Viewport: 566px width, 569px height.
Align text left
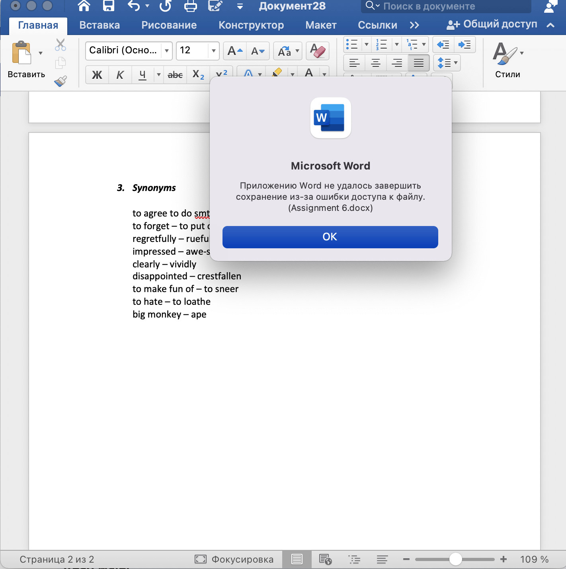point(354,63)
